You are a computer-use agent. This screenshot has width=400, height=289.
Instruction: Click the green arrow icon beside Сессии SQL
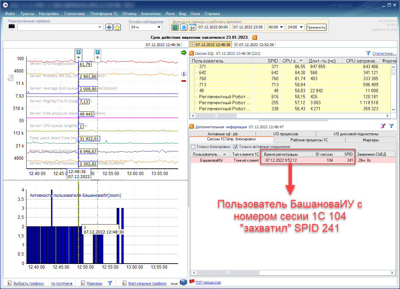[183, 52]
